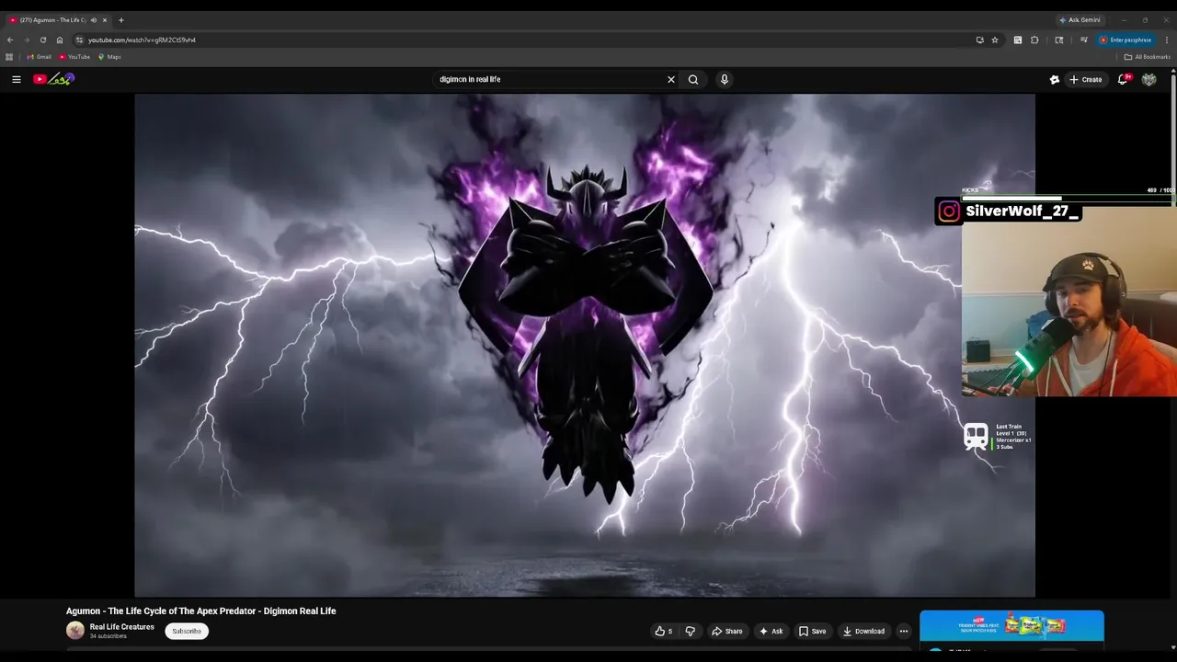This screenshot has width=1177, height=662.
Task: Open the YouTube account avatar menu
Action: (x=1148, y=79)
